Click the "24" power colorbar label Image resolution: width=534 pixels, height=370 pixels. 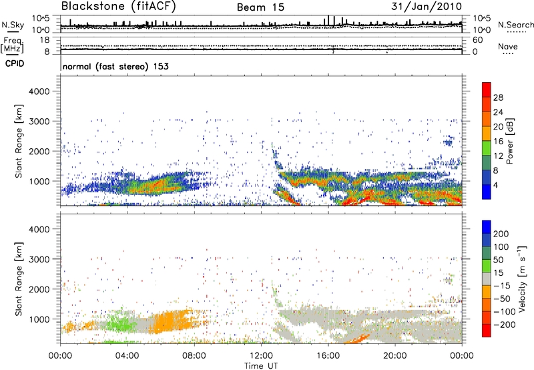[x=498, y=112]
